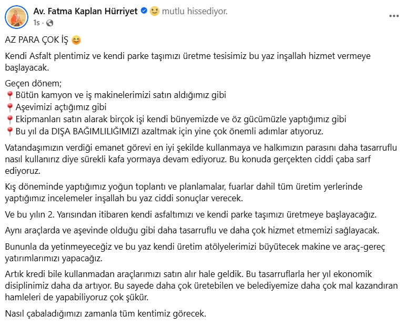Click paragraph starting 'Artık kredi bile'

tap(201, 285)
